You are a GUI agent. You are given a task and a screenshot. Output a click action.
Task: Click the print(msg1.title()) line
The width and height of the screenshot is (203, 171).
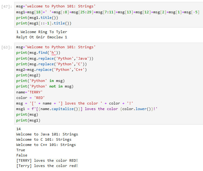click(x=37, y=18)
